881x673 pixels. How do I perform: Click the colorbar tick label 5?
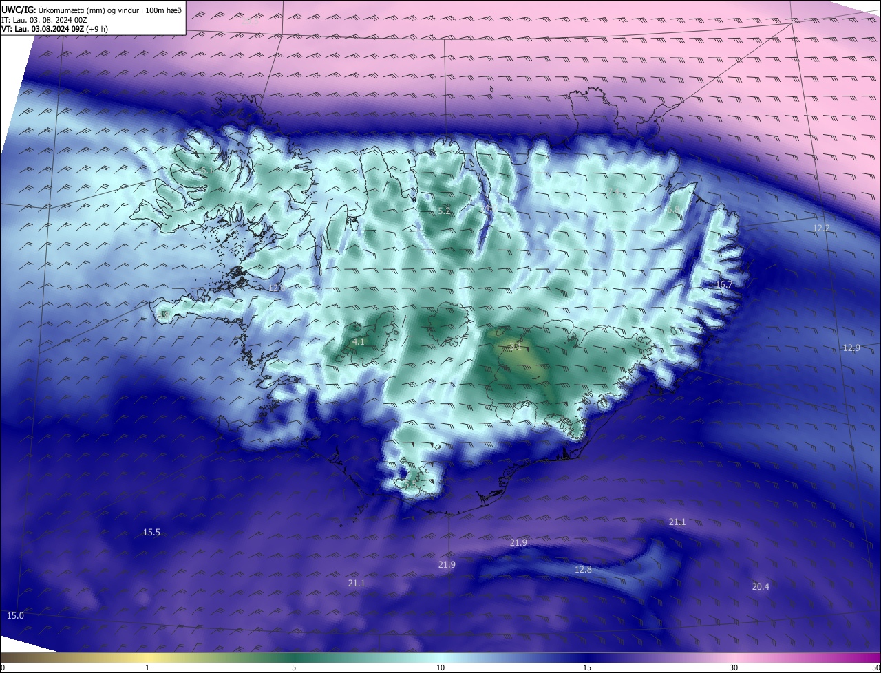pos(294,667)
